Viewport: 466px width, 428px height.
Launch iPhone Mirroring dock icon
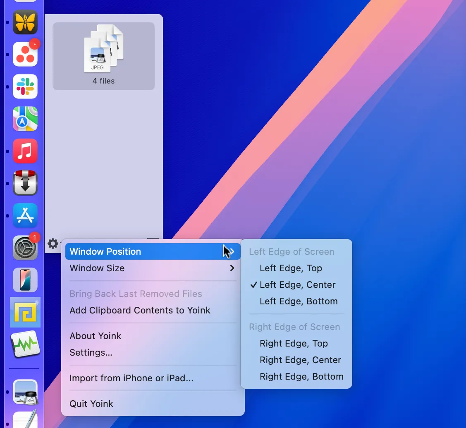(x=25, y=280)
